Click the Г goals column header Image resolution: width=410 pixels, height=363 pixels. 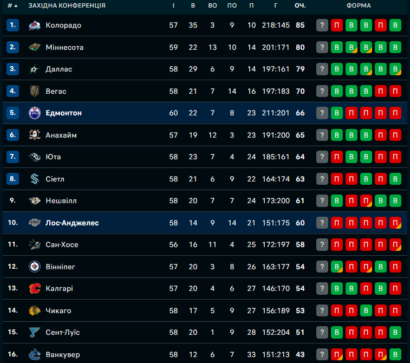point(276,5)
